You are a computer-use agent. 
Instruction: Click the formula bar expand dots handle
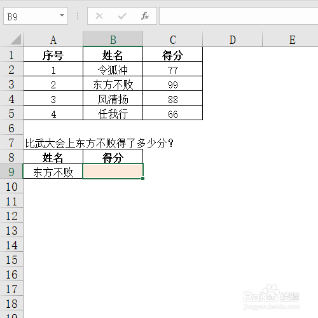click(x=78, y=16)
